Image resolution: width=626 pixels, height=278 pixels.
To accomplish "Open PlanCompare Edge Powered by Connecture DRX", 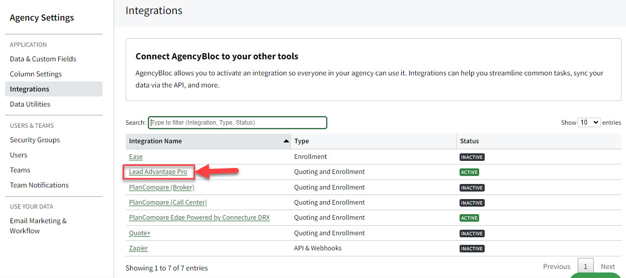I will click(199, 218).
